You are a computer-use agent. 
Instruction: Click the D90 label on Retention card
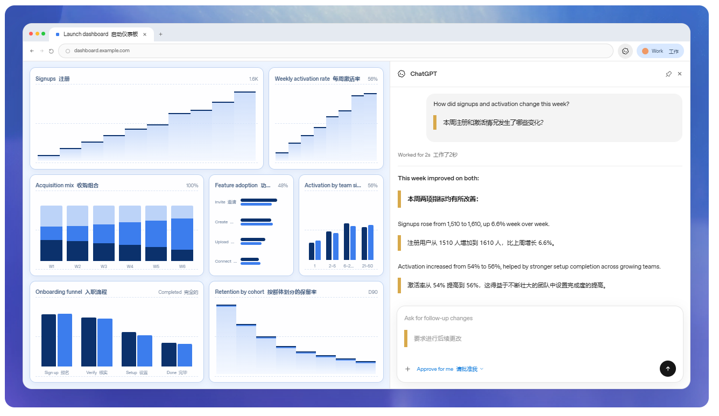coord(373,292)
